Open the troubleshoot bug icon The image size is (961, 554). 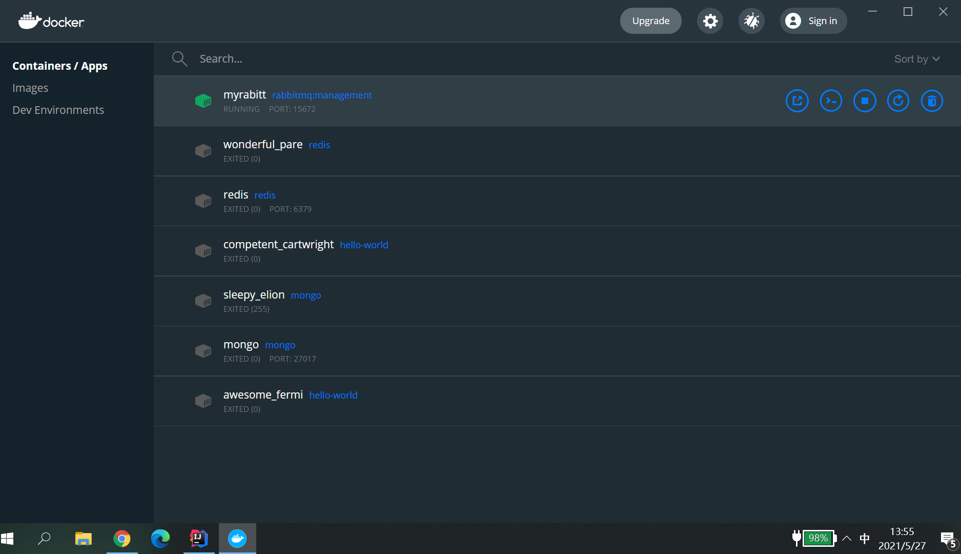(x=751, y=21)
